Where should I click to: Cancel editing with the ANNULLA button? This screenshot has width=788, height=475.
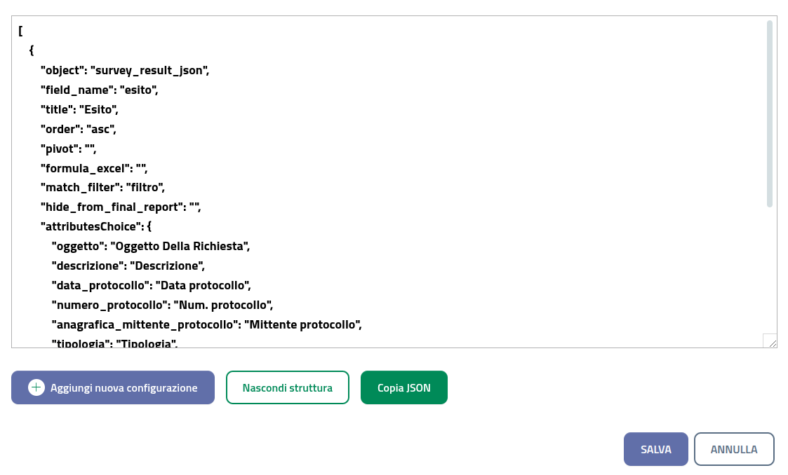[x=733, y=449]
